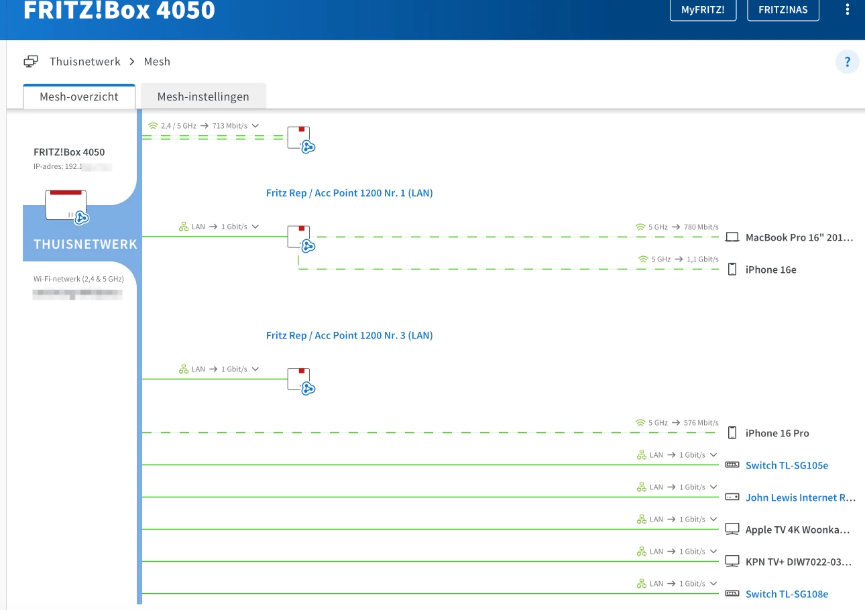Viewport: 865px width, 610px height.
Task: Click the Wi-Fi icon on the MacBook Pro link
Action: point(640,227)
